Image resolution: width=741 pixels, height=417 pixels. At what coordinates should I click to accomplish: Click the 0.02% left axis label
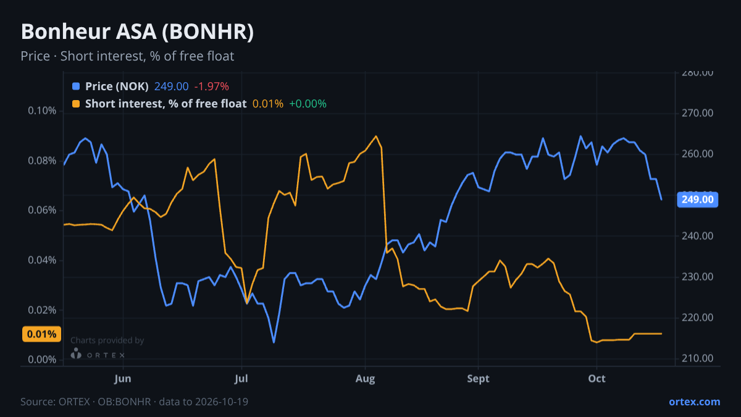(42, 310)
